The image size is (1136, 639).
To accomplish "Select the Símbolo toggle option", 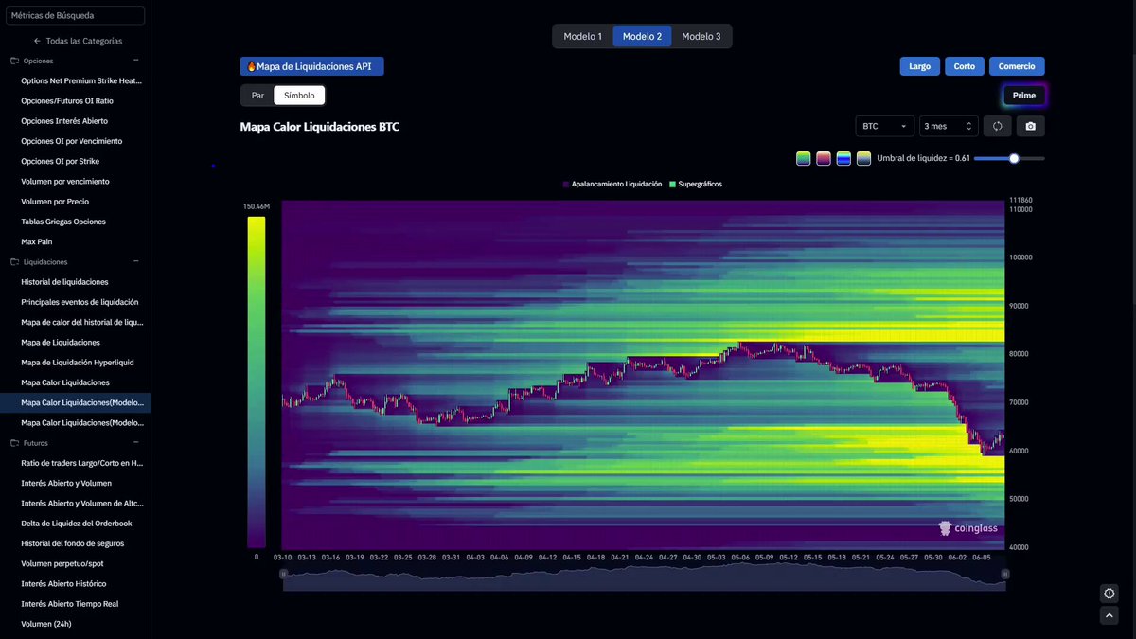I will (x=299, y=96).
